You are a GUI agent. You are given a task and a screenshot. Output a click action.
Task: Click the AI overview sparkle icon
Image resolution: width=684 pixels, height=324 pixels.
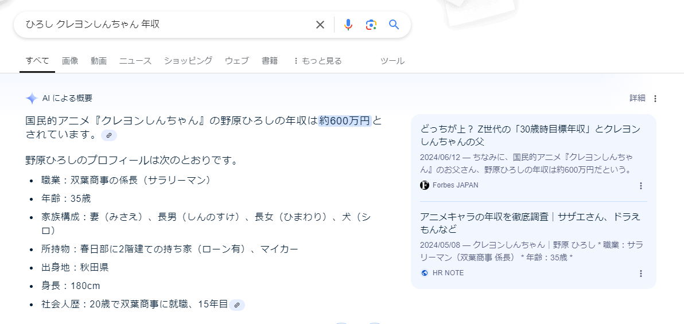point(32,99)
